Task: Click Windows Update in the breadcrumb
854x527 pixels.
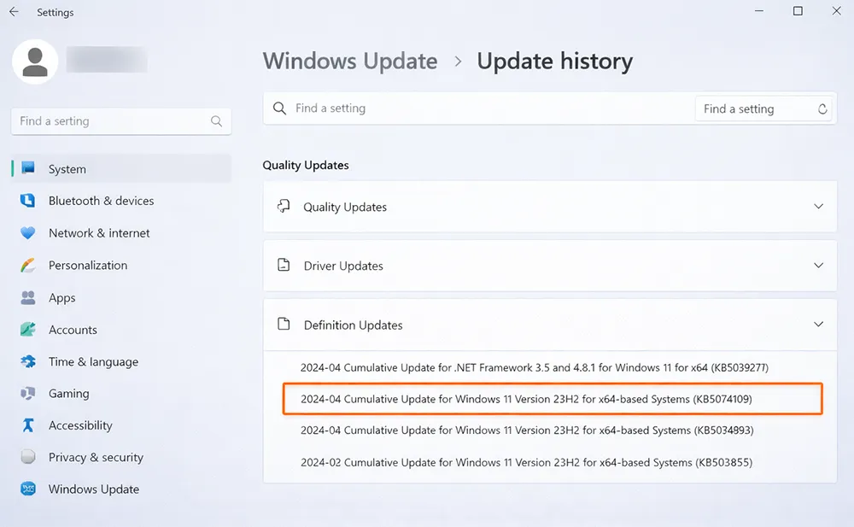Action: 350,61
